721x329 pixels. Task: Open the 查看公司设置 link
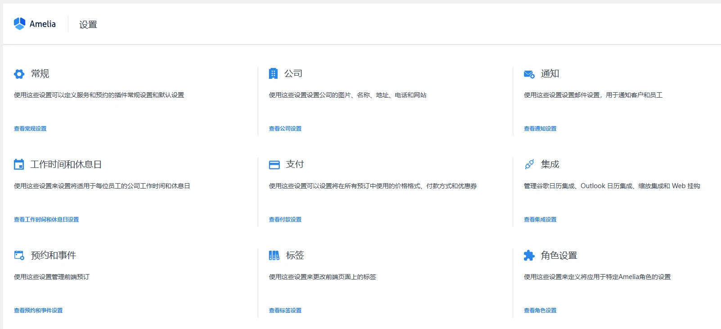coord(285,129)
